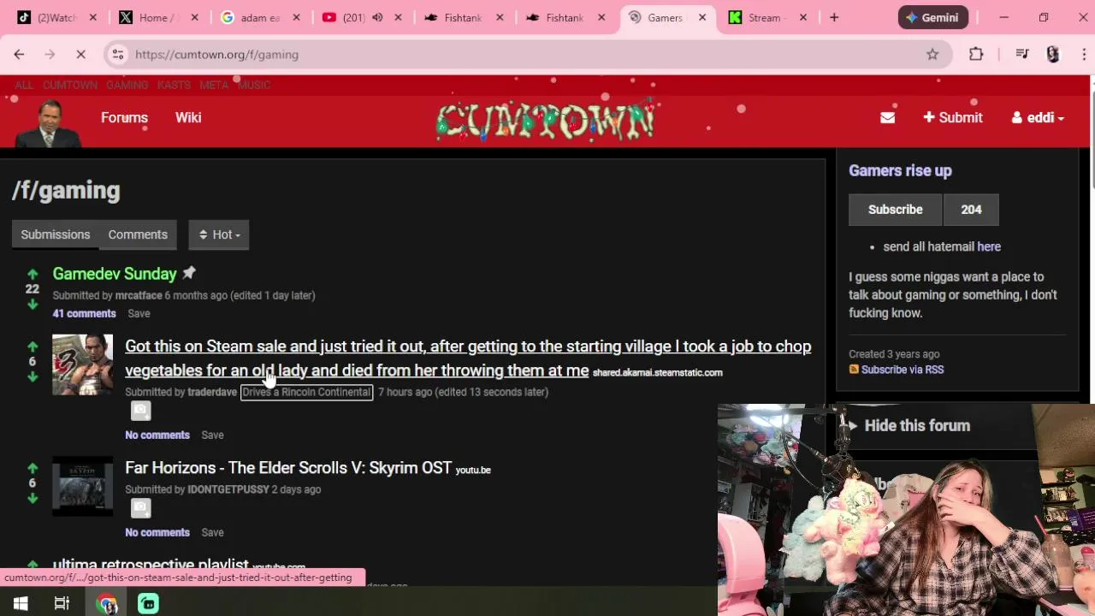Open the media controls toolbar icon
The width and height of the screenshot is (1095, 616).
click(1021, 54)
